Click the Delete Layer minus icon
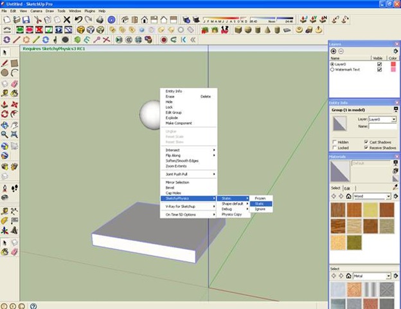Viewport: 401px width, 309px height. click(x=341, y=51)
